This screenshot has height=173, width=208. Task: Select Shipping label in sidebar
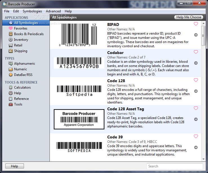pos(21,51)
